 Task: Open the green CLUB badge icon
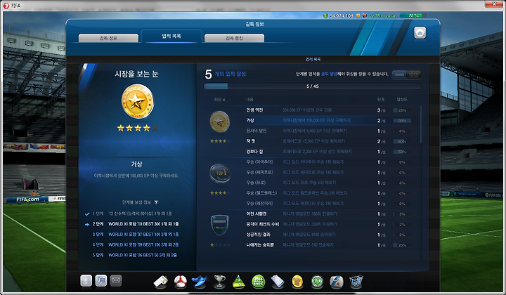point(317,282)
